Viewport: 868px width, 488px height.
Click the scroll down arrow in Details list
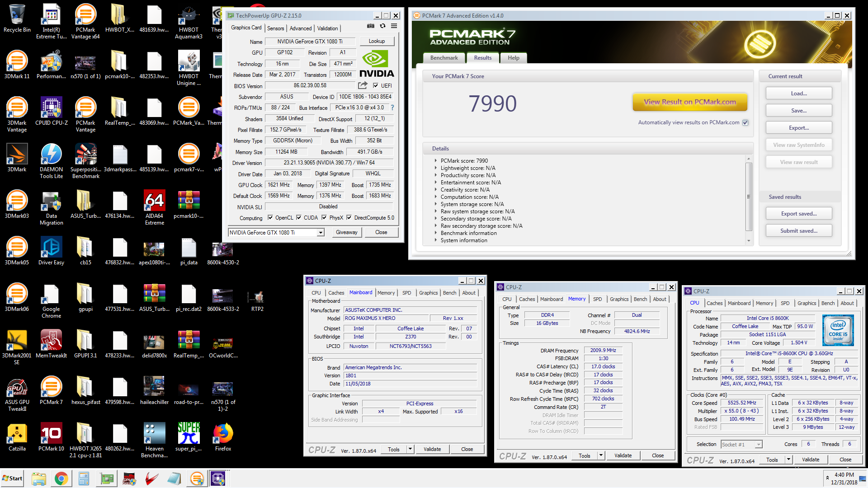pos(749,240)
